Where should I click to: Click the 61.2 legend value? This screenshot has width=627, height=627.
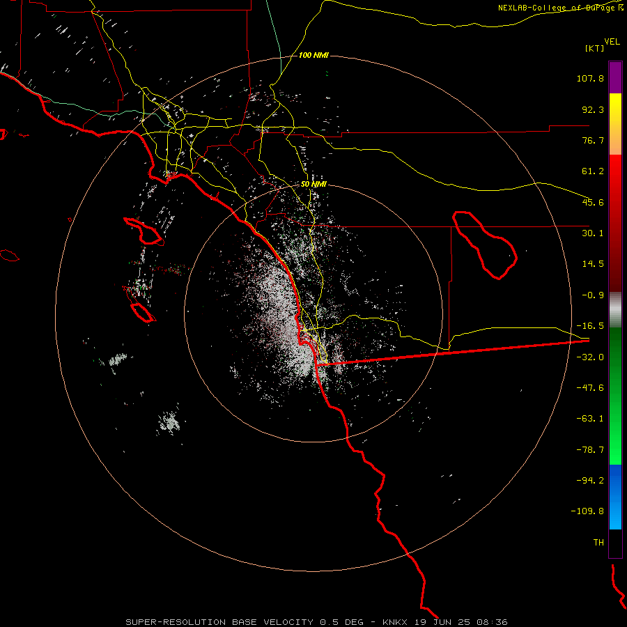click(593, 171)
